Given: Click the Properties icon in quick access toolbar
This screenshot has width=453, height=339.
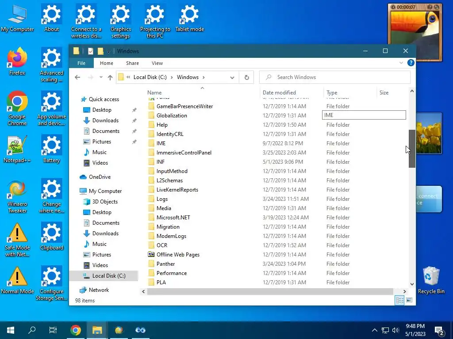Looking at the screenshot, I should (x=90, y=51).
